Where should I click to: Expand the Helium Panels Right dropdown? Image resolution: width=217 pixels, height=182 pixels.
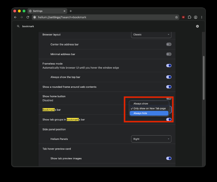pyautogui.click(x=151, y=139)
